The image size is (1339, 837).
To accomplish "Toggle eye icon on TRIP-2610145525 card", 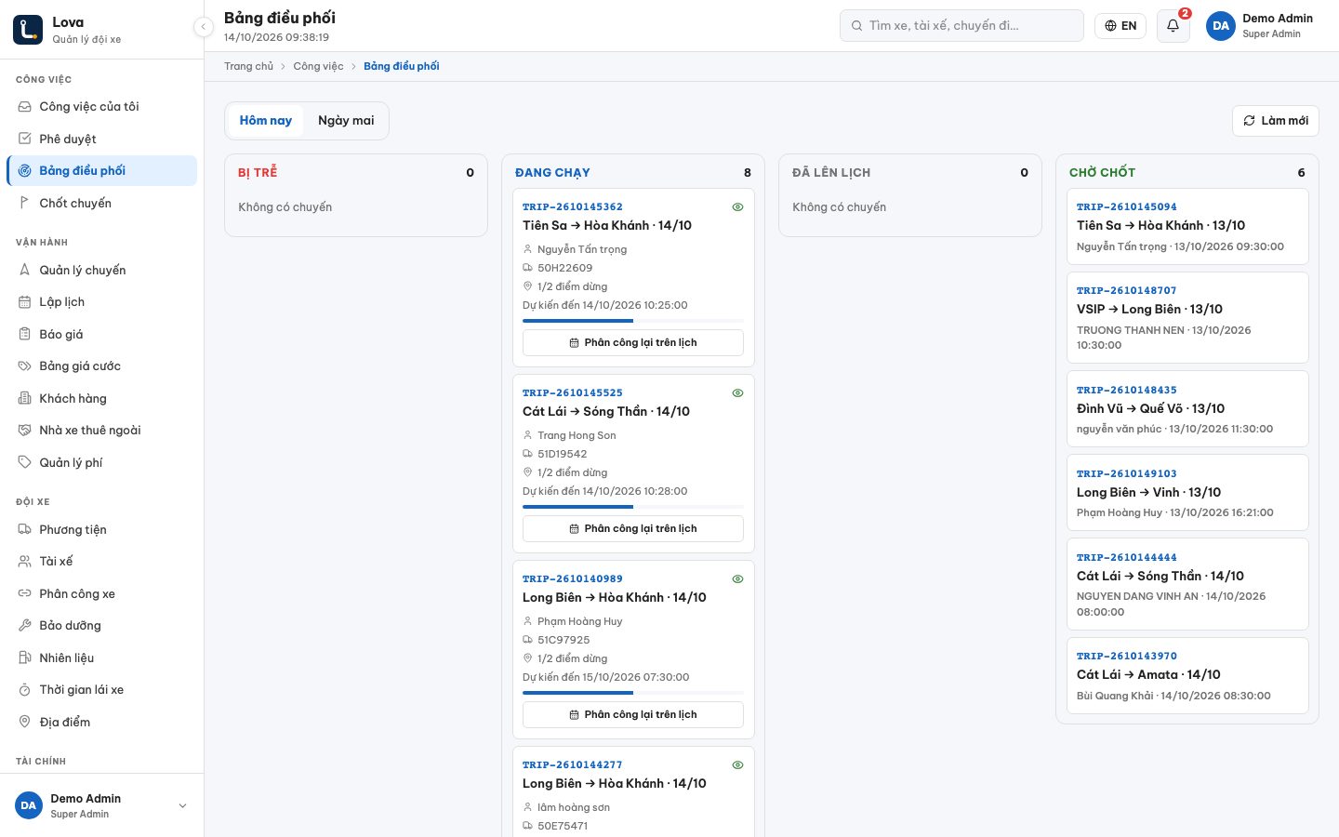I will [737, 393].
